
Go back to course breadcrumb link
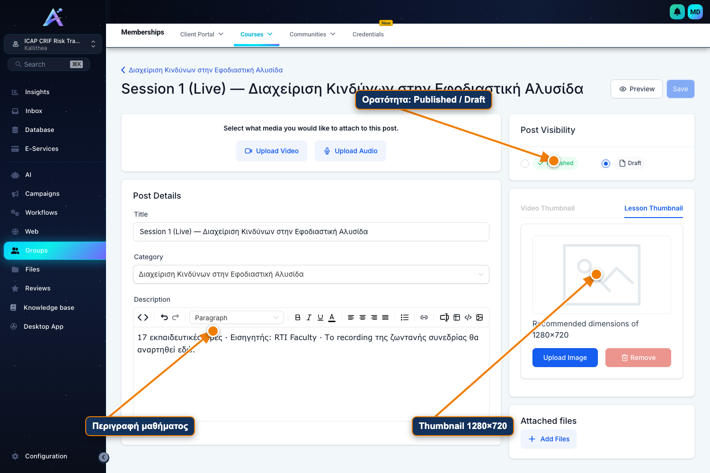(202, 70)
